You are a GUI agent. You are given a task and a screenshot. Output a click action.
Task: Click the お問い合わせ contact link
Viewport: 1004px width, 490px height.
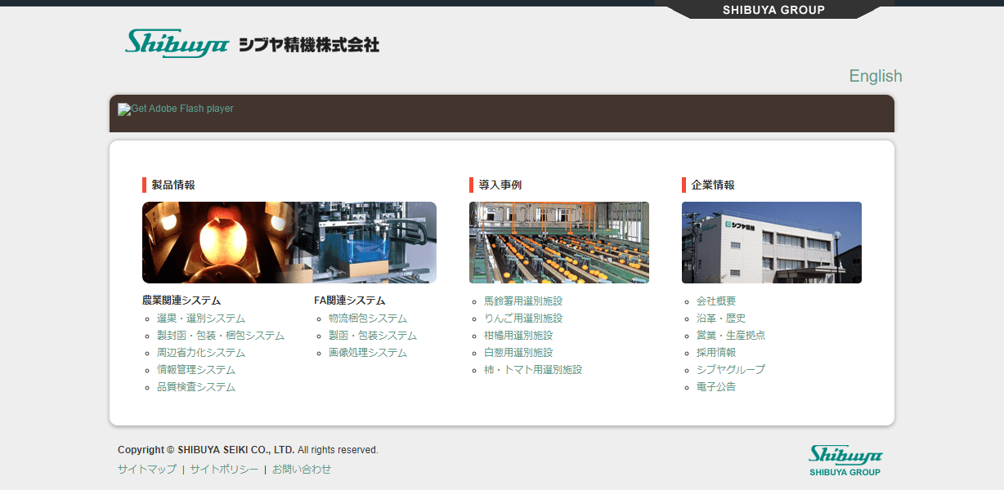[x=301, y=470]
